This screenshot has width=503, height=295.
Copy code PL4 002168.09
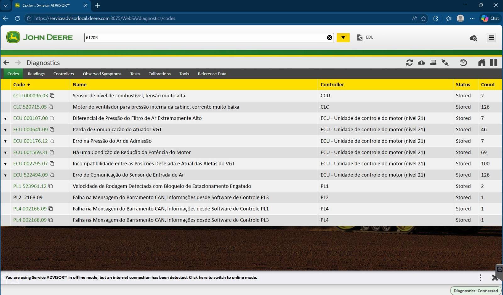pos(51,220)
